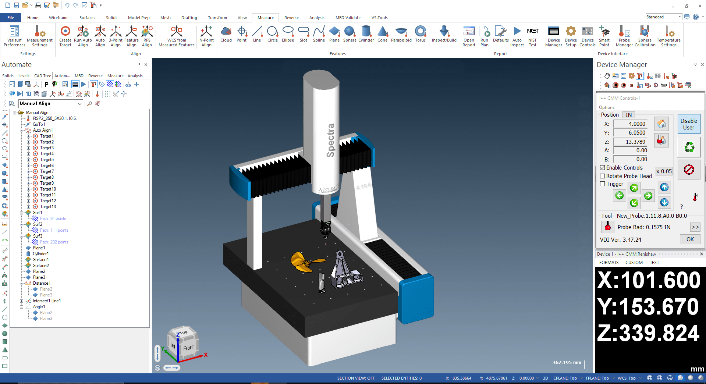The image size is (706, 384).
Task: Expand Intersect1 Line1 node
Action: [22, 301]
